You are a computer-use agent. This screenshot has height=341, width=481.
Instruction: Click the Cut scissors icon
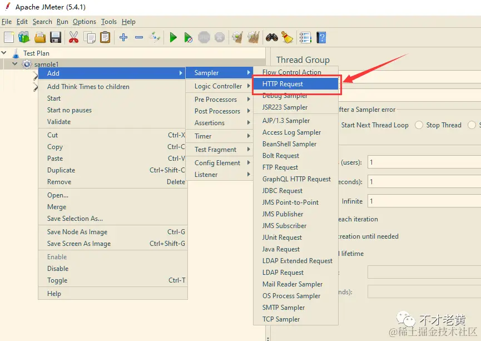pos(73,37)
